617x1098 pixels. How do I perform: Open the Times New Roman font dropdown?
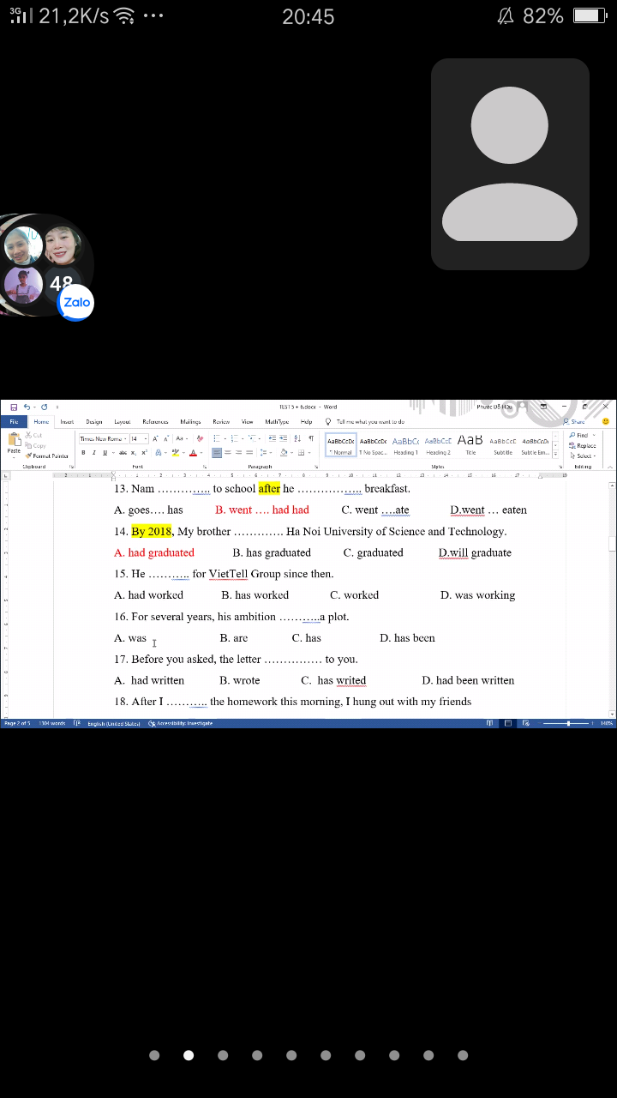tap(103, 438)
